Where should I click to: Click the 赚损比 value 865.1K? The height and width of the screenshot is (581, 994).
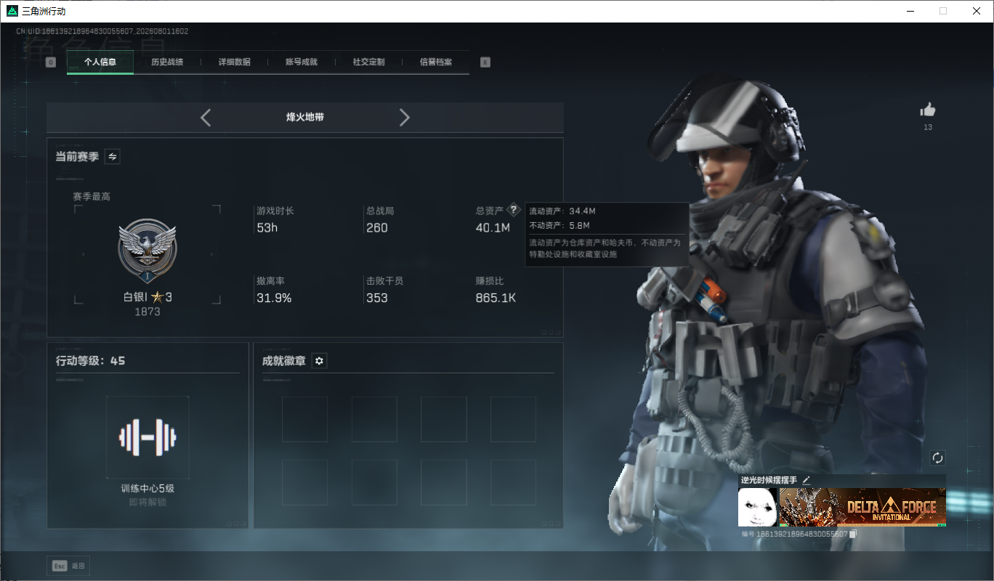(496, 298)
